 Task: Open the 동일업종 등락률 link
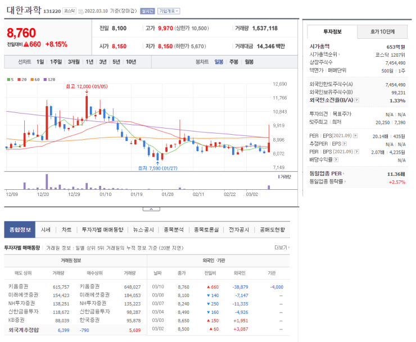[328, 181]
